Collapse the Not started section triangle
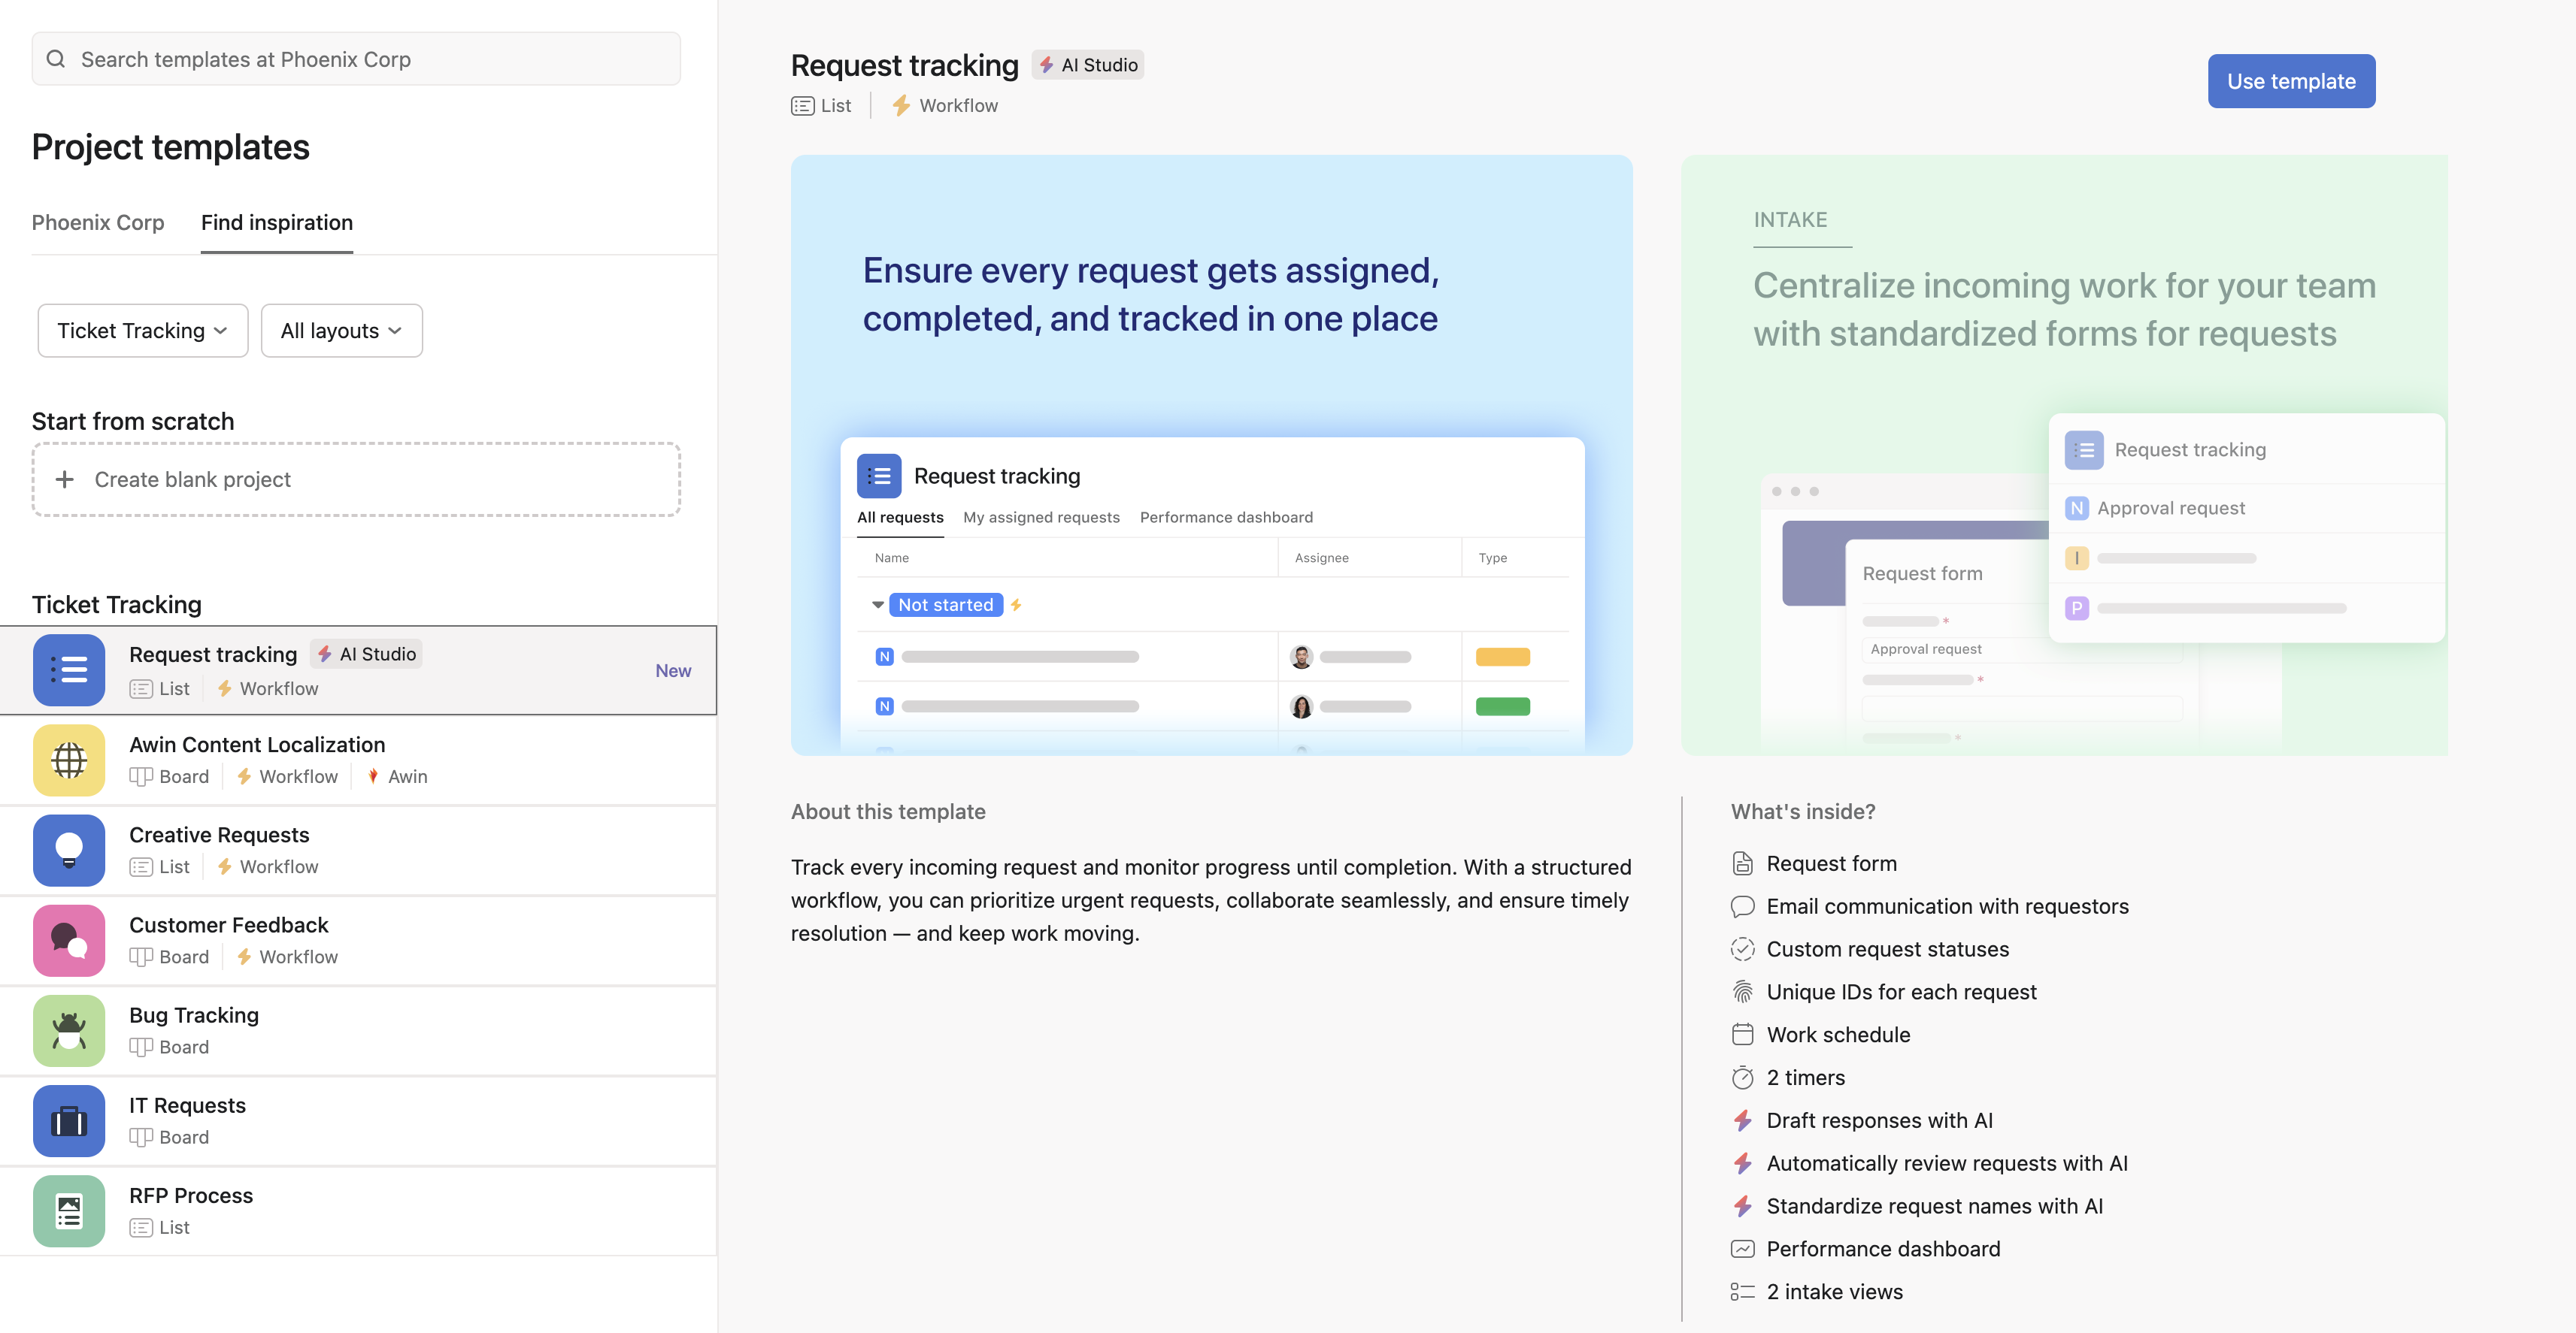 [x=877, y=605]
